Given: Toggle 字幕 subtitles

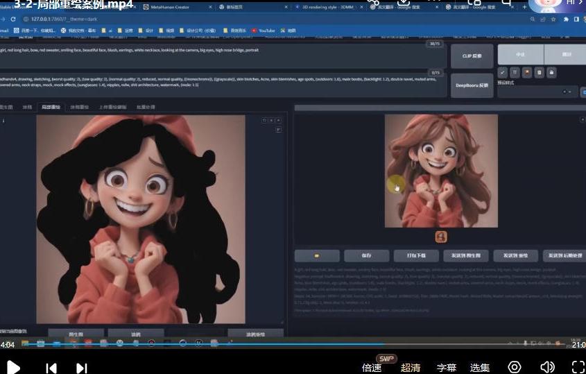Looking at the screenshot, I should 447,368.
